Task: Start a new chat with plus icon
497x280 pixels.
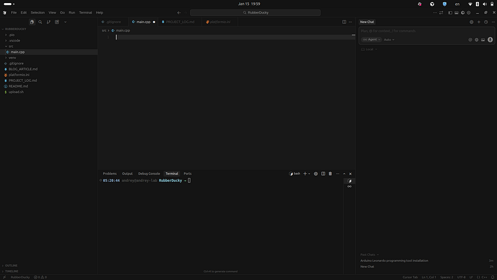Action: click(478, 22)
